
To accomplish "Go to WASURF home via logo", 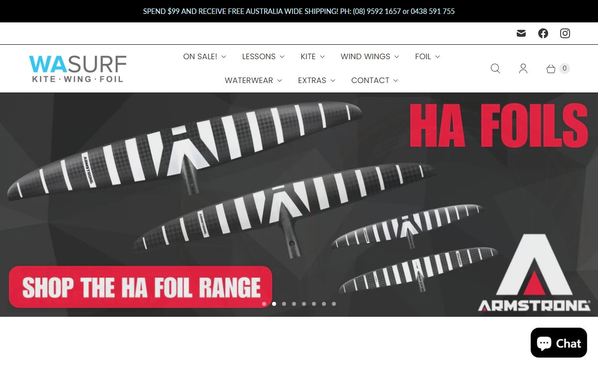I will pyautogui.click(x=78, y=69).
